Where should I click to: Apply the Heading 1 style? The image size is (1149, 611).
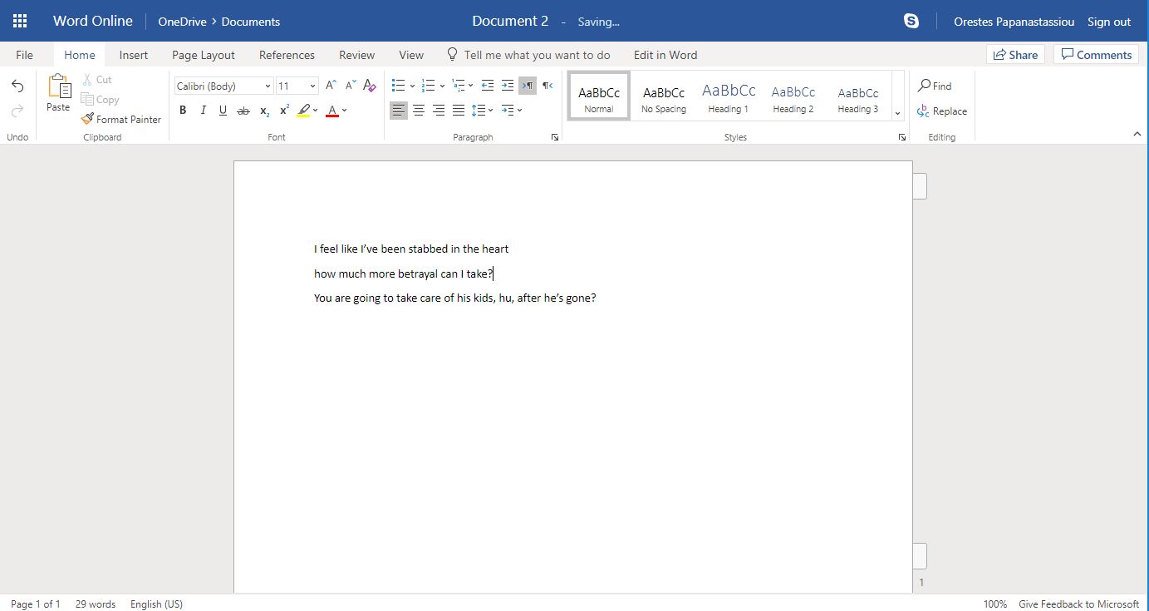click(x=729, y=96)
